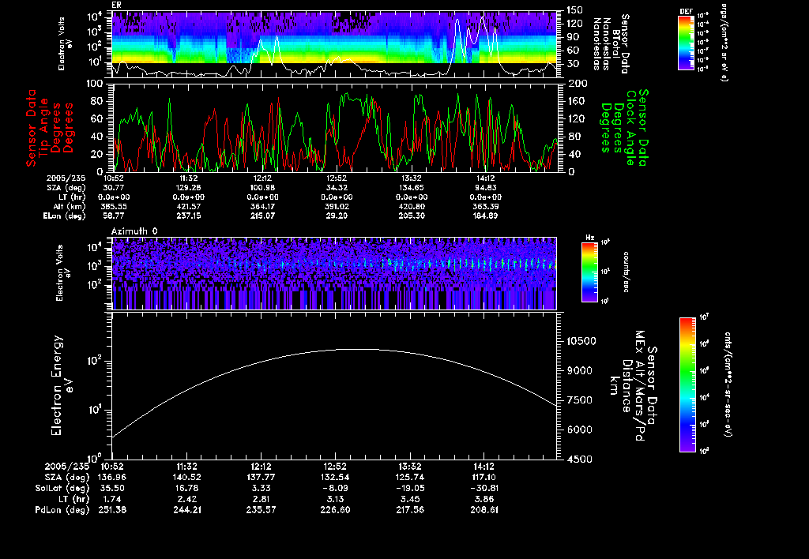Select PdLon value 226.60
The image size is (809, 559).
point(335,510)
